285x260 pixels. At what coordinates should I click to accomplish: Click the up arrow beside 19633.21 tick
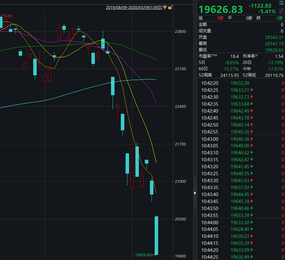click(x=252, y=90)
